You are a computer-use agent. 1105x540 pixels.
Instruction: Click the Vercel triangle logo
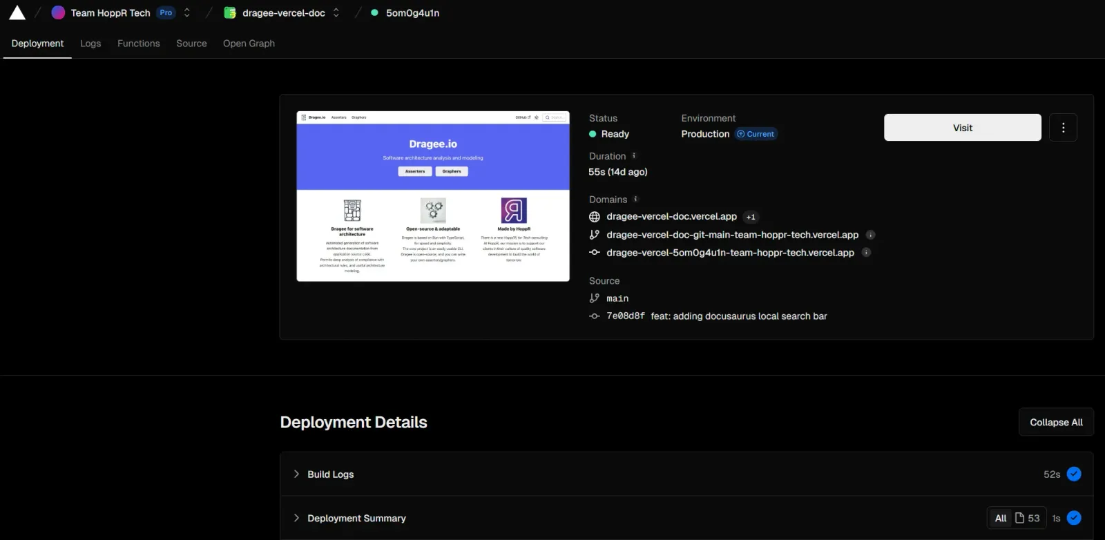point(17,13)
